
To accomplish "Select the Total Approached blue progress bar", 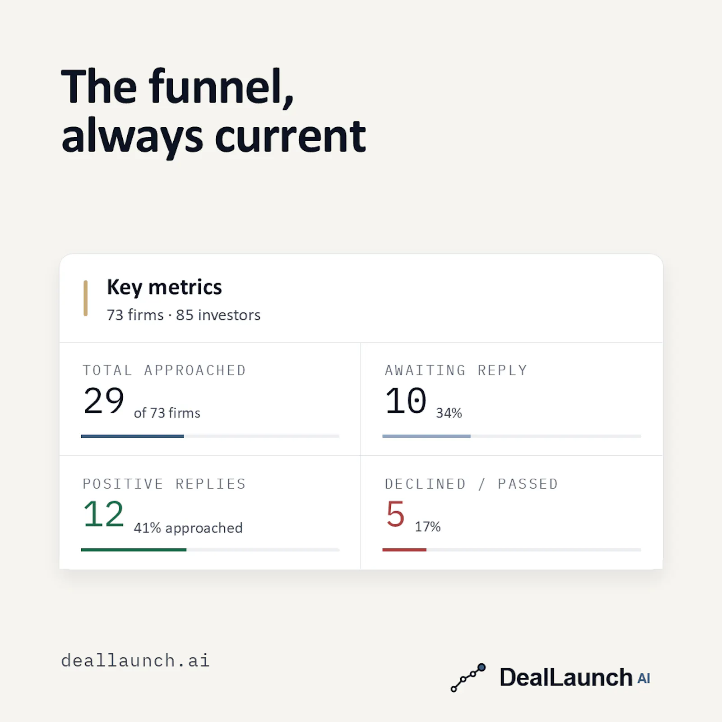I will coord(210,436).
